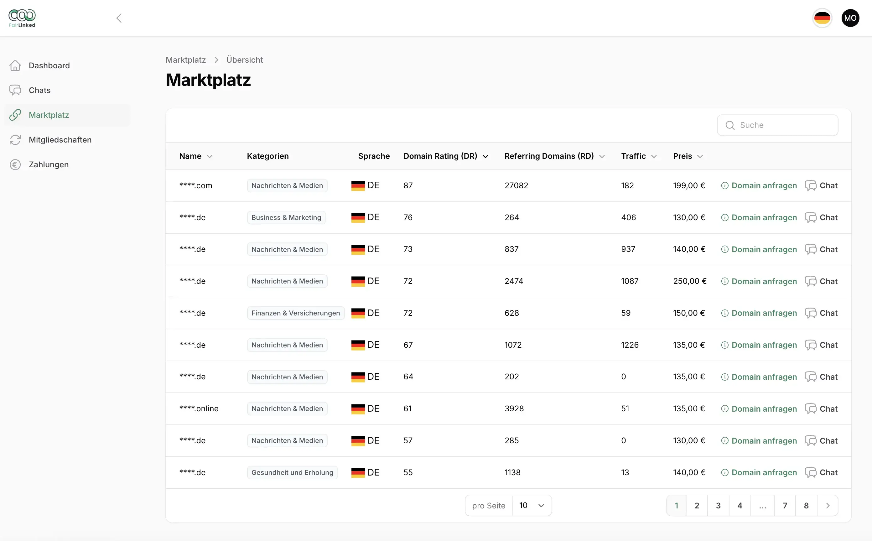This screenshot has height=541, width=872.
Task: Go to page 7
Action: pyautogui.click(x=785, y=505)
